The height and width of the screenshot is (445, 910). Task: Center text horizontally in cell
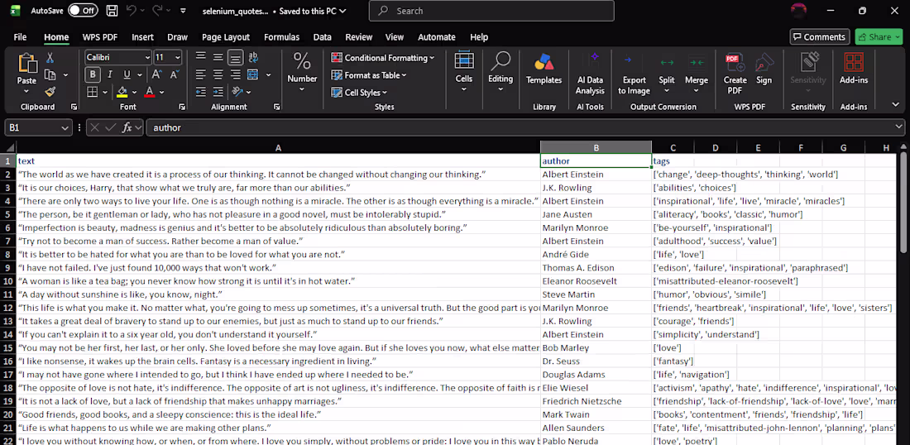218,74
